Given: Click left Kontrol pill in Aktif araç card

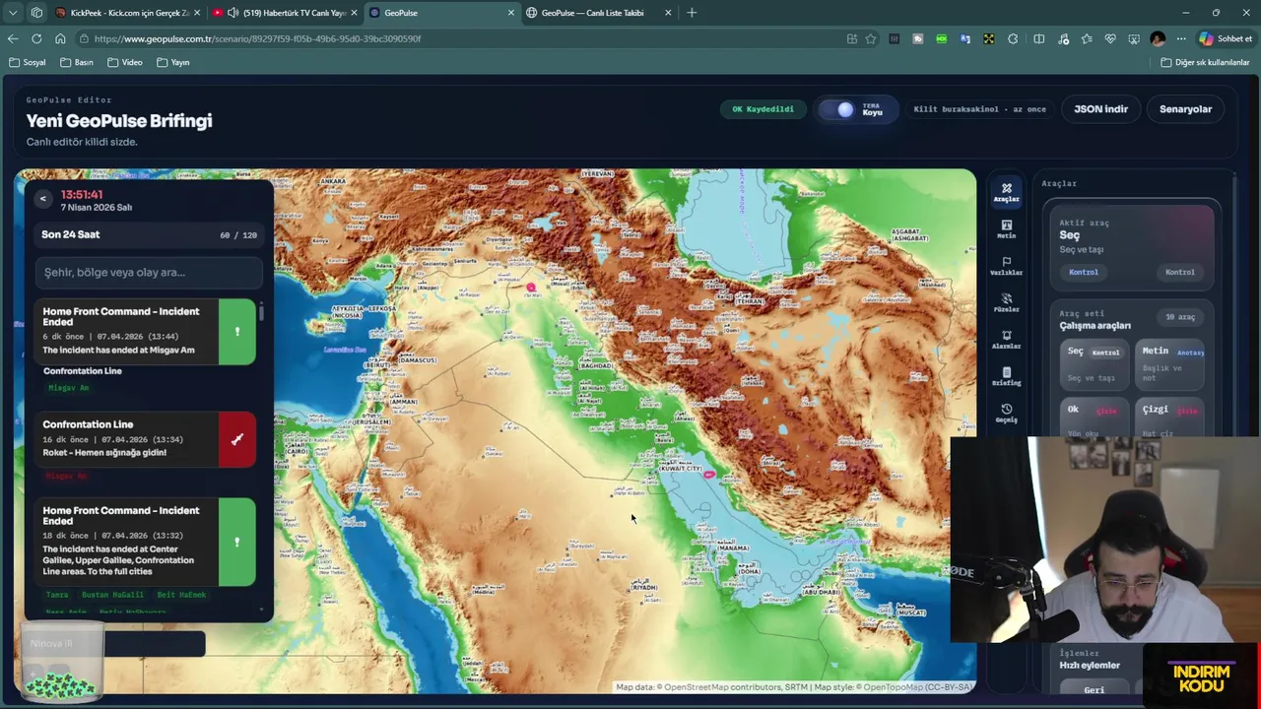Looking at the screenshot, I should tap(1083, 272).
